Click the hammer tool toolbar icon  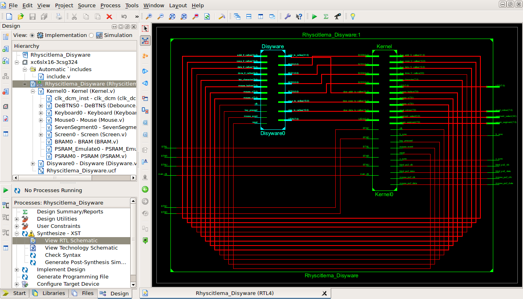point(222,16)
